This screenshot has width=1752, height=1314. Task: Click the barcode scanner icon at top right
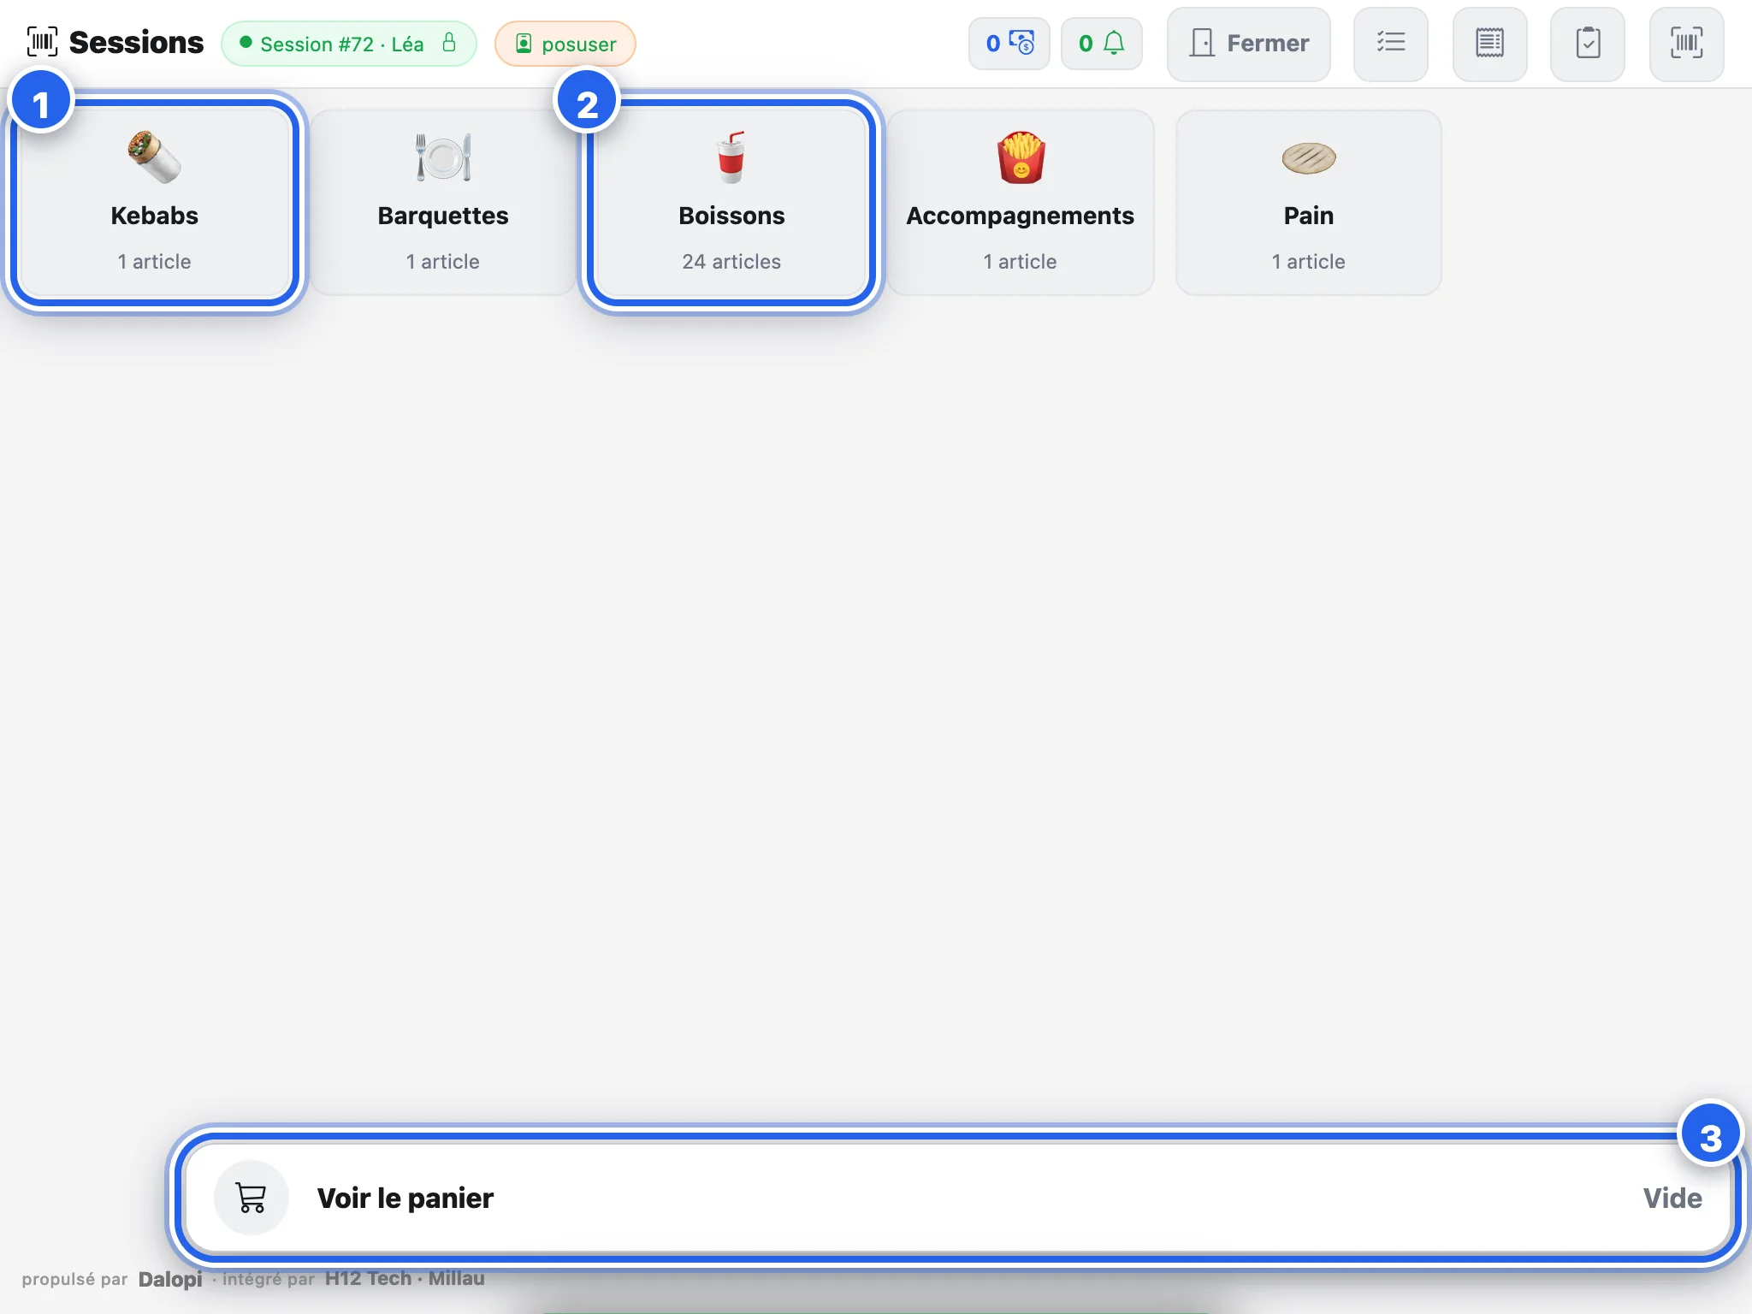[1686, 44]
